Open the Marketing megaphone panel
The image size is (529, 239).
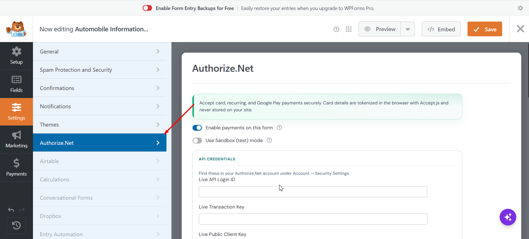tap(16, 139)
